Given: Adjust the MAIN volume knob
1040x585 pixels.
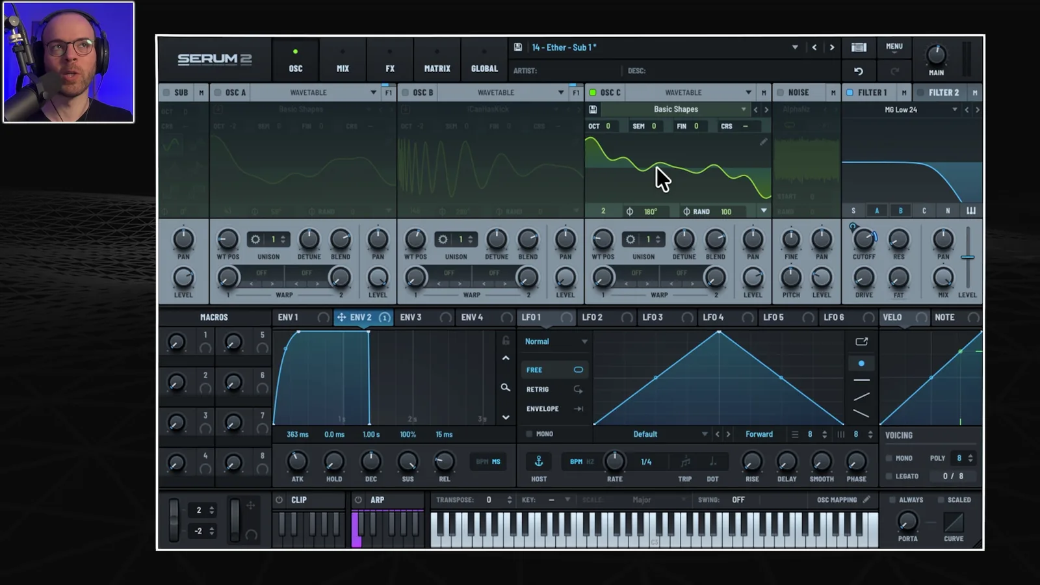Looking at the screenshot, I should tap(935, 55).
